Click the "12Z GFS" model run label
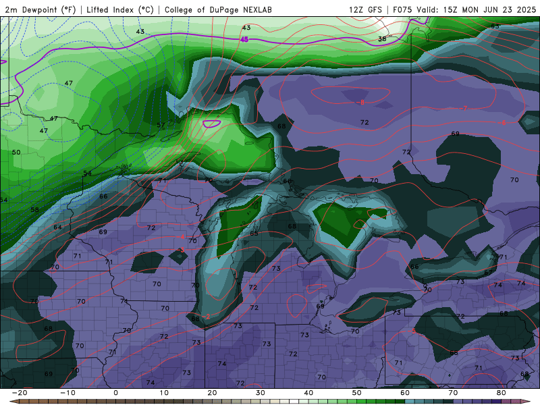 (x=365, y=9)
